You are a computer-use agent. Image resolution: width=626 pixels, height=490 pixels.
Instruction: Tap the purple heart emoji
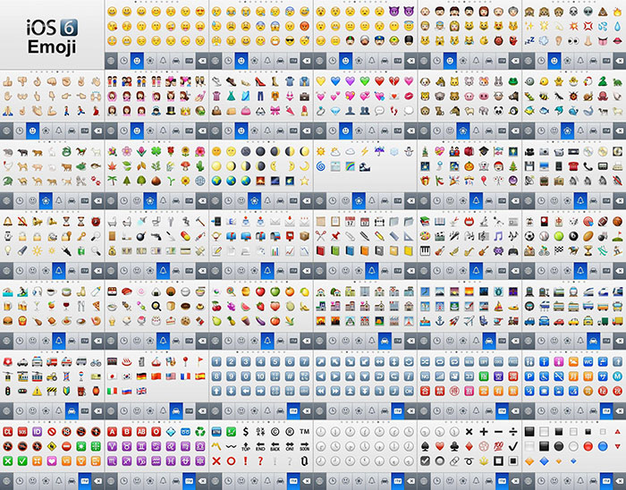coord(350,81)
